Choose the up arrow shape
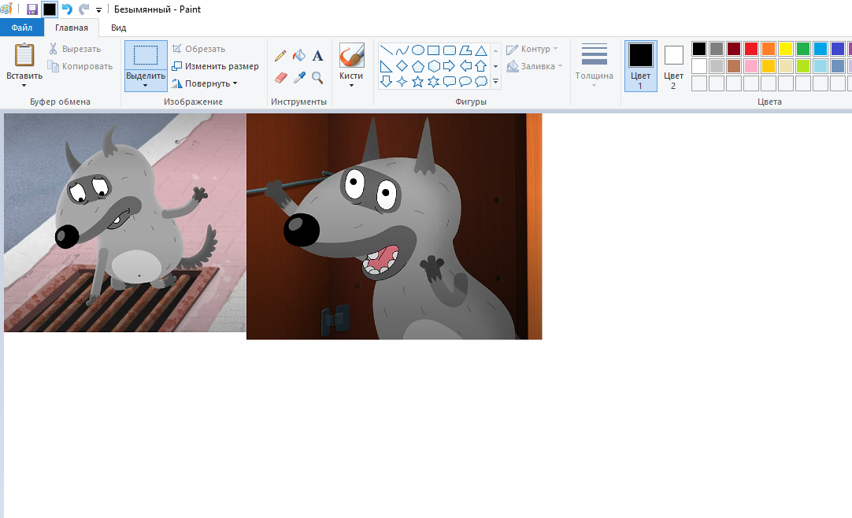Viewport: 852px width, 518px height. pyautogui.click(x=481, y=66)
